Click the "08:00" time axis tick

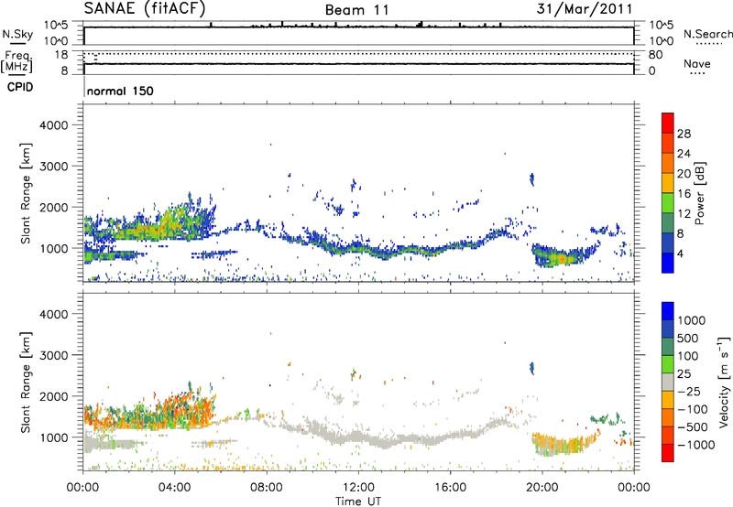[267, 488]
